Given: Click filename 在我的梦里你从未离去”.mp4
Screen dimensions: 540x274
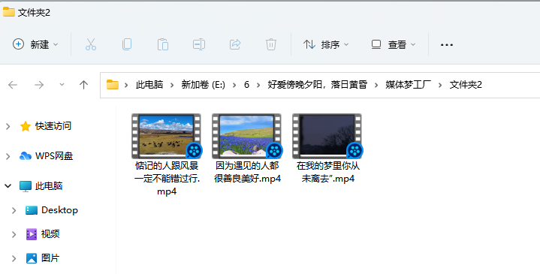Looking at the screenshot, I should click(328, 172).
